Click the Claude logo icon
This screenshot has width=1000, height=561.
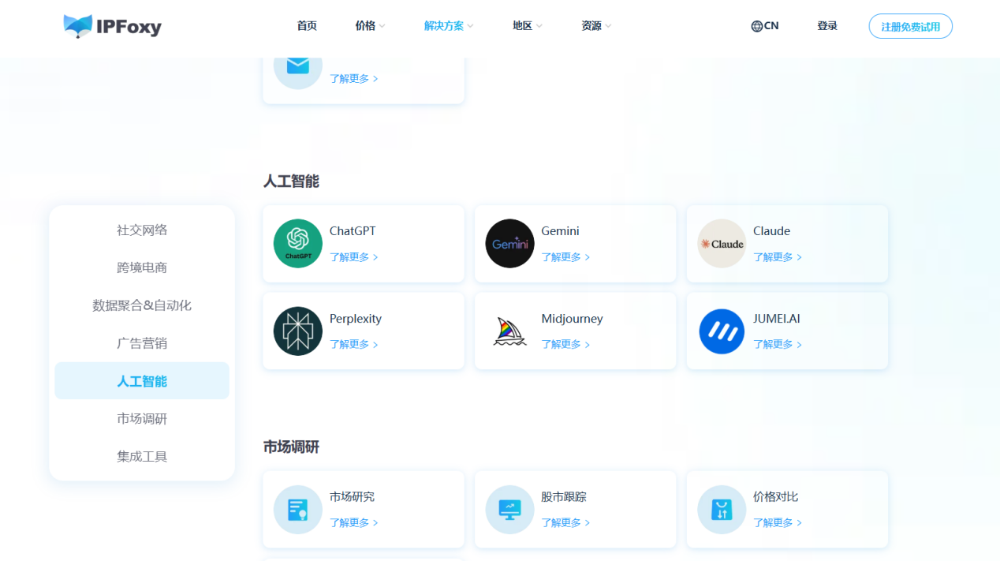722,244
